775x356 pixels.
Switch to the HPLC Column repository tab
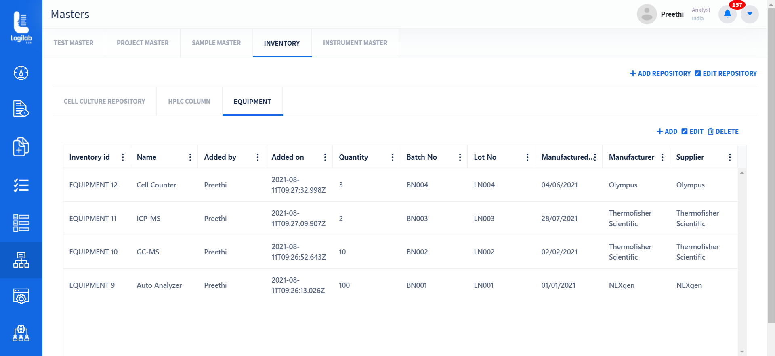click(x=189, y=102)
